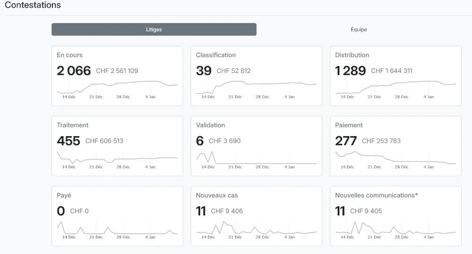Click the count 0 in Payé

pyautogui.click(x=61, y=211)
